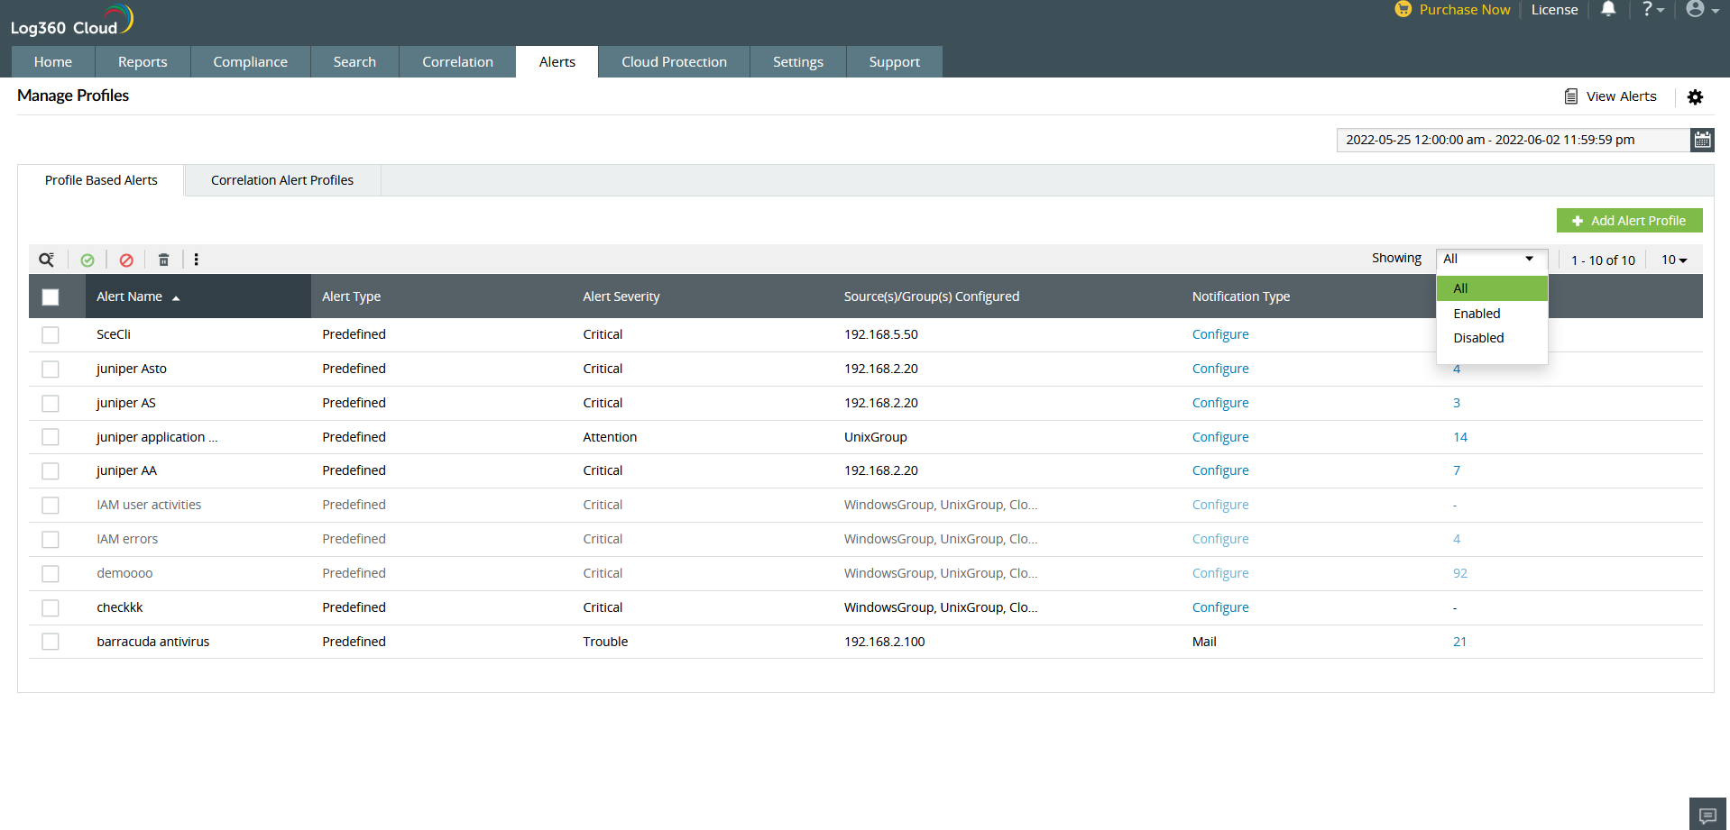Click the gear settings icon near View Alerts
The width and height of the screenshot is (1730, 830).
click(x=1695, y=97)
